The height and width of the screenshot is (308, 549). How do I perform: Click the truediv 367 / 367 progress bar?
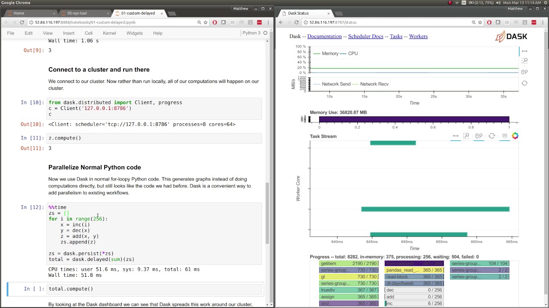349,290
